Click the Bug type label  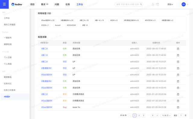pos(65,107)
